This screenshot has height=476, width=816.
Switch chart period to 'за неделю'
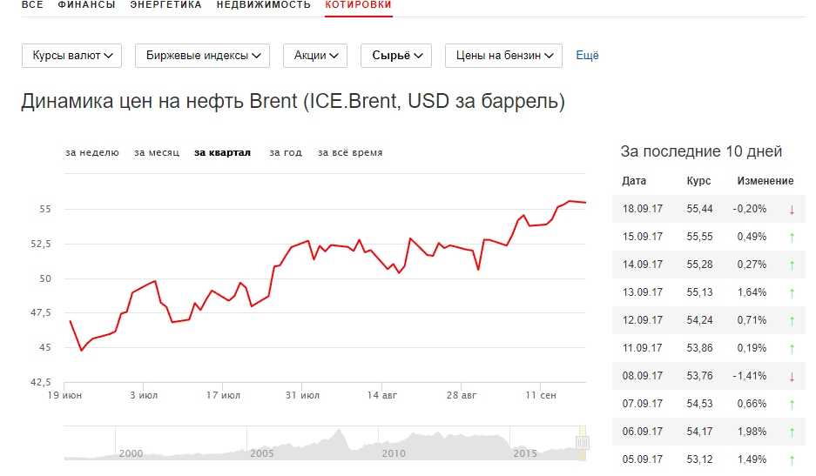[91, 152]
